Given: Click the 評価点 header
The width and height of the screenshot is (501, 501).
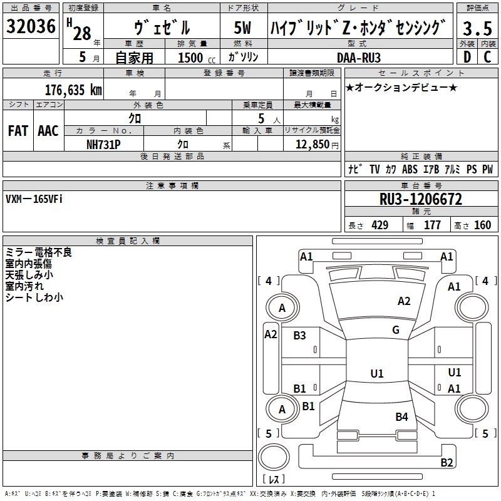Looking at the screenshot, I should coord(477,8).
